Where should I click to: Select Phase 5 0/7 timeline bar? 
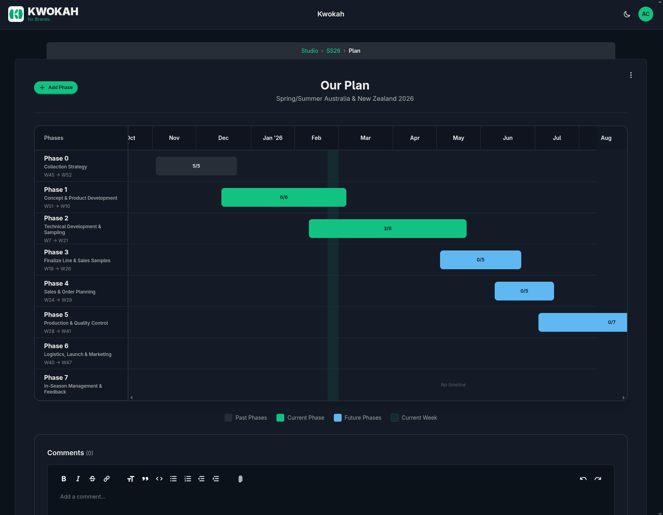point(583,322)
